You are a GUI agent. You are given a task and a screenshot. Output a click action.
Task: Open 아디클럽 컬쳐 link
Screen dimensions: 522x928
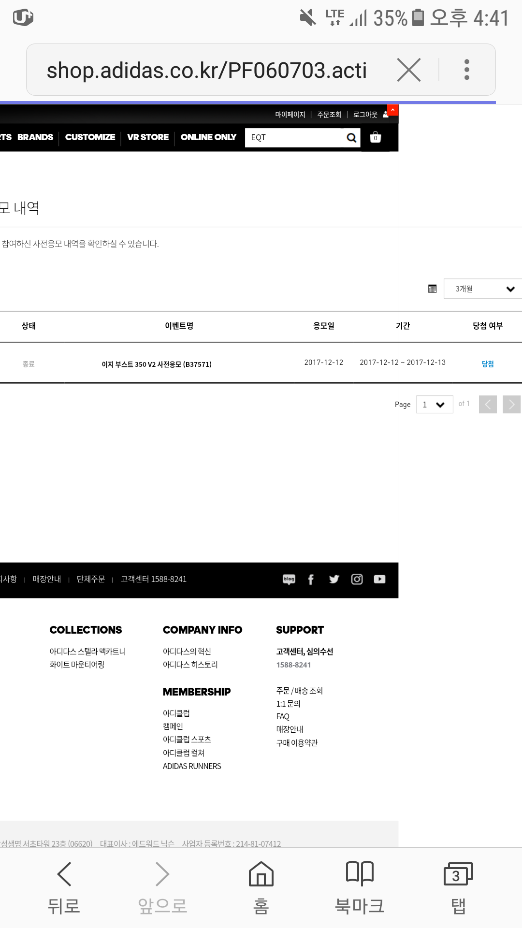184,753
